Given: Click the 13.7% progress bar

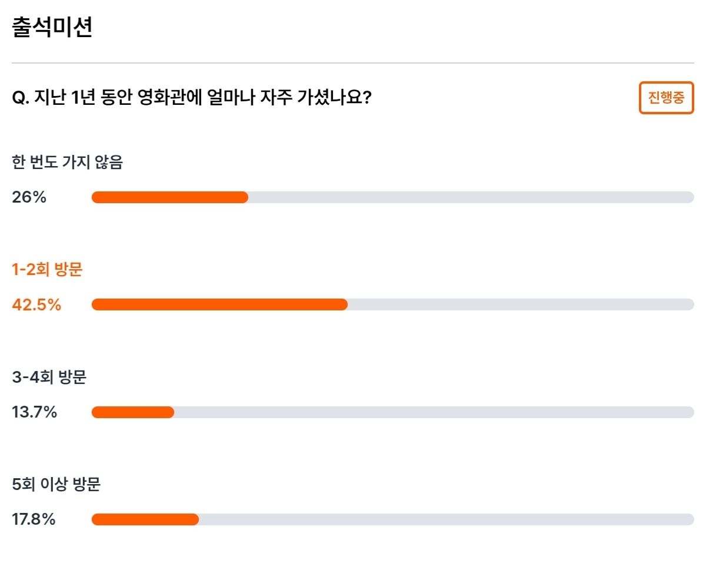Looking at the screenshot, I should point(392,412).
